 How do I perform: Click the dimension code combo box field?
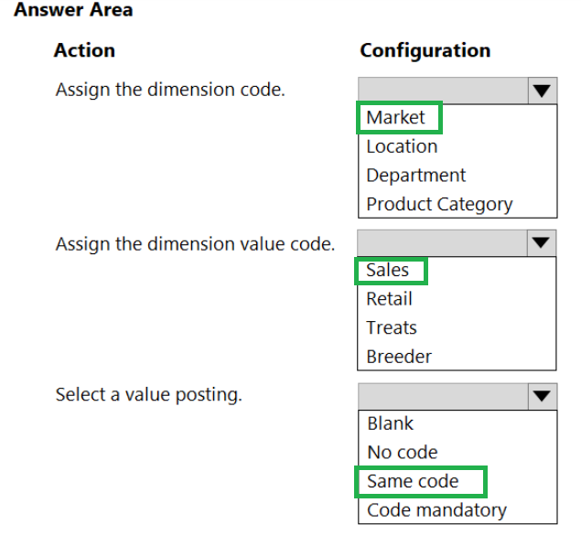point(443,91)
